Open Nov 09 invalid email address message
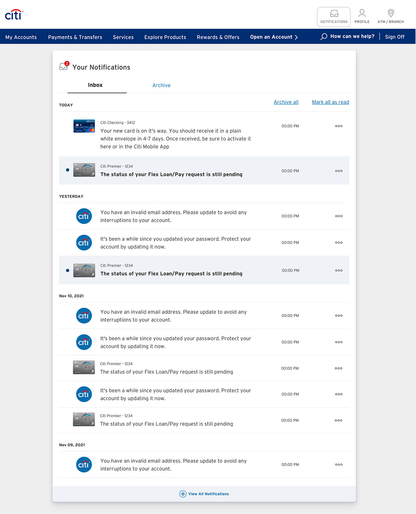 174,465
